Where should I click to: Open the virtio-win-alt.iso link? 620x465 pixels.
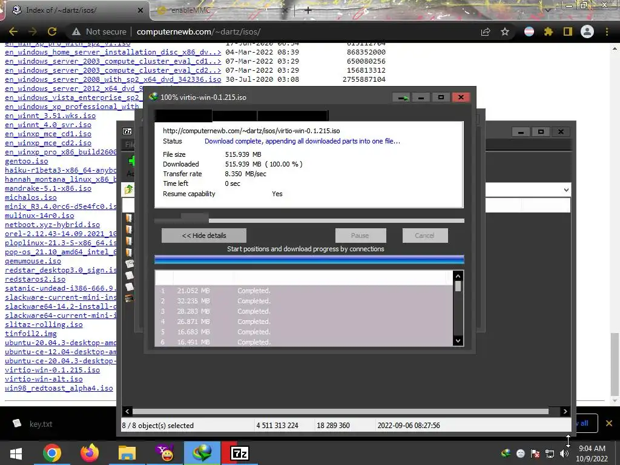point(44,379)
